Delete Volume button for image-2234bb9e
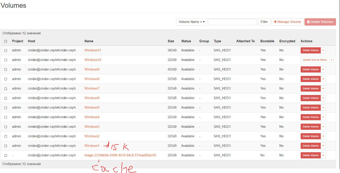 click(311, 155)
